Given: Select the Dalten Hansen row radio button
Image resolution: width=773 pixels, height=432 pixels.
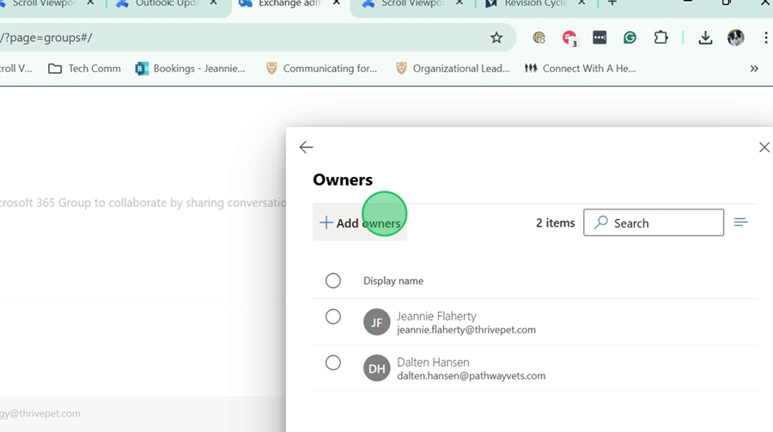Looking at the screenshot, I should [333, 363].
